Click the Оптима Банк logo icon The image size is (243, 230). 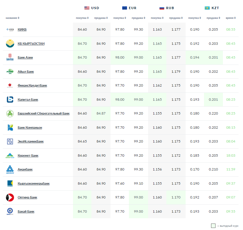[10, 197]
